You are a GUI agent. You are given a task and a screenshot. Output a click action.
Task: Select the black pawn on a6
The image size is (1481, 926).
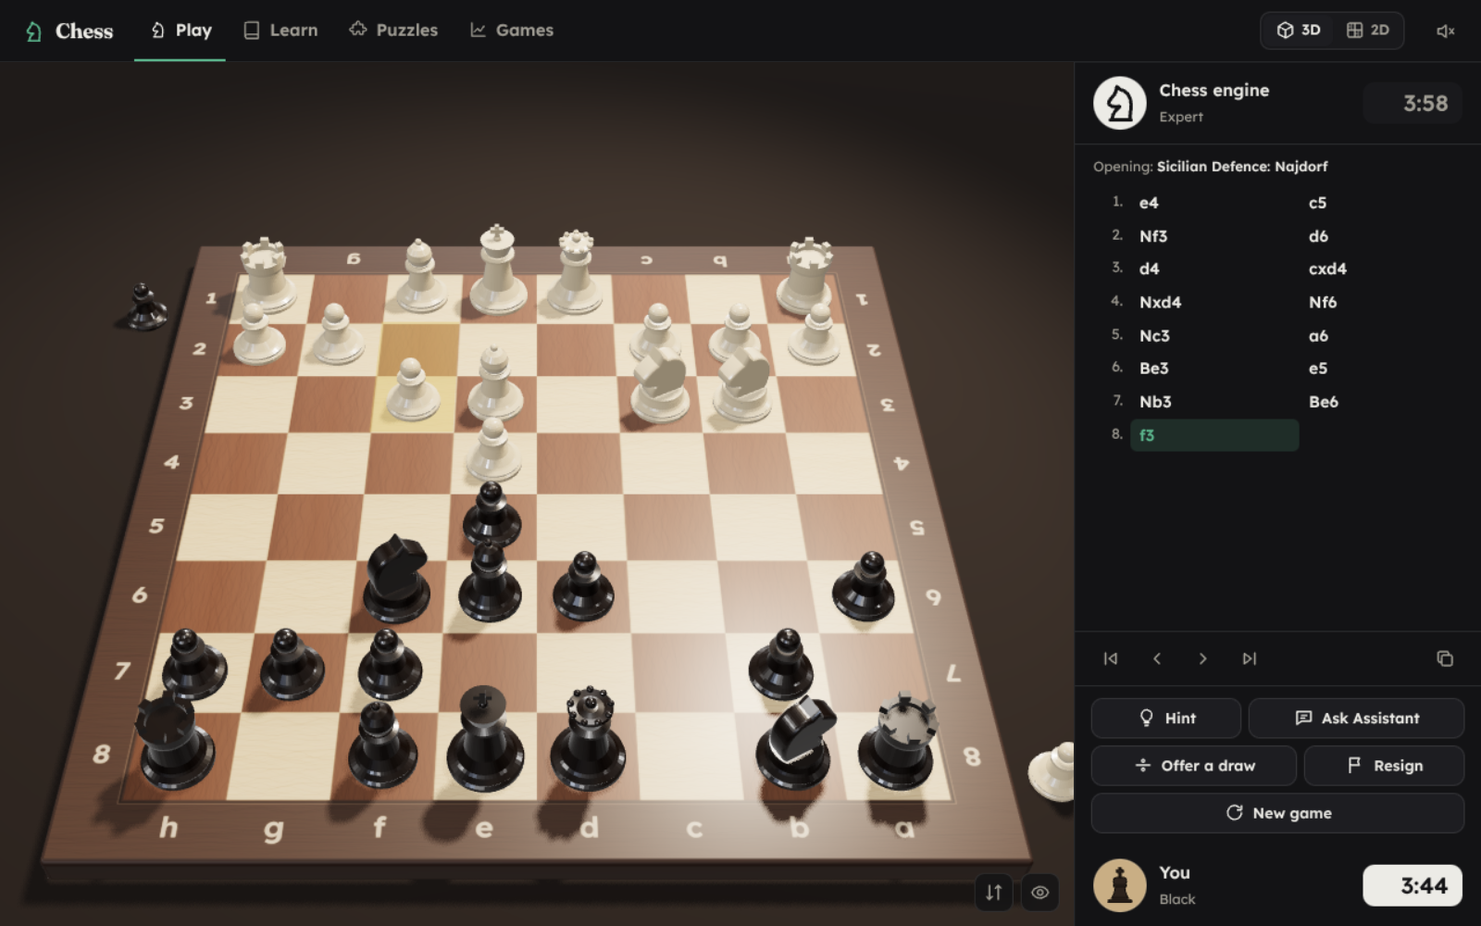click(x=865, y=588)
